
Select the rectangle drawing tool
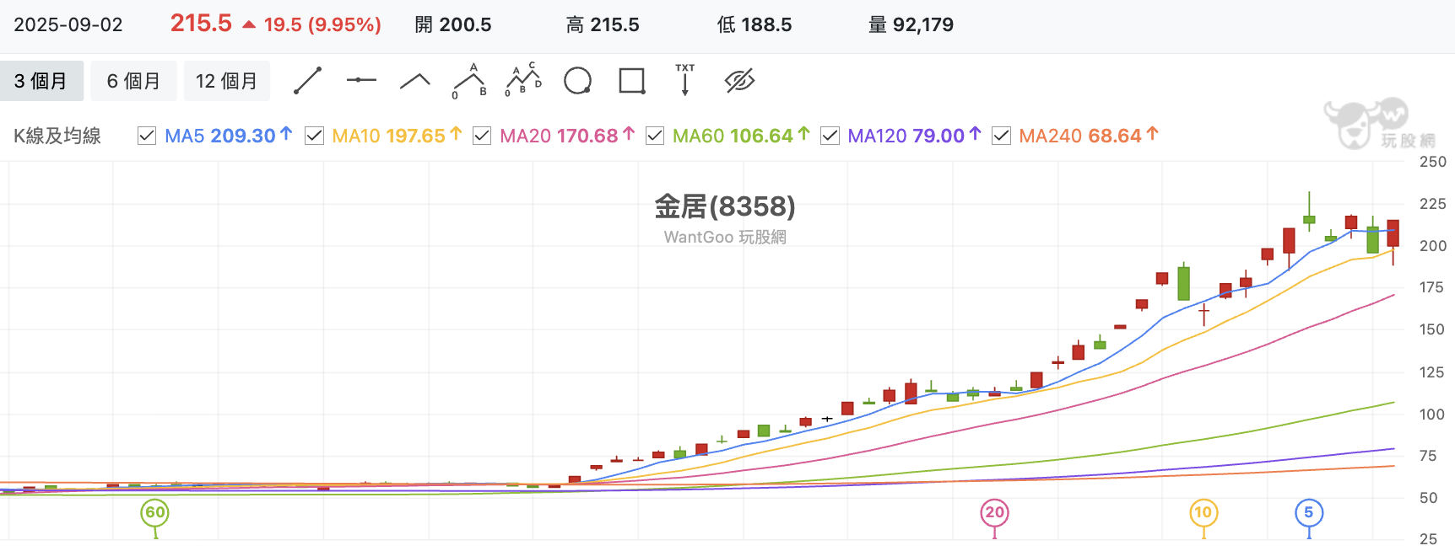tap(632, 81)
